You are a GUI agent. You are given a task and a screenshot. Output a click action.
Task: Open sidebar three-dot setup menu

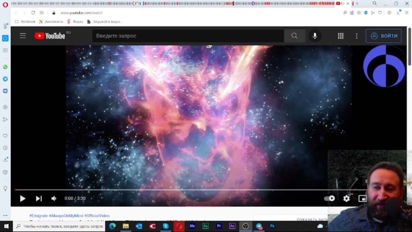coord(5,216)
